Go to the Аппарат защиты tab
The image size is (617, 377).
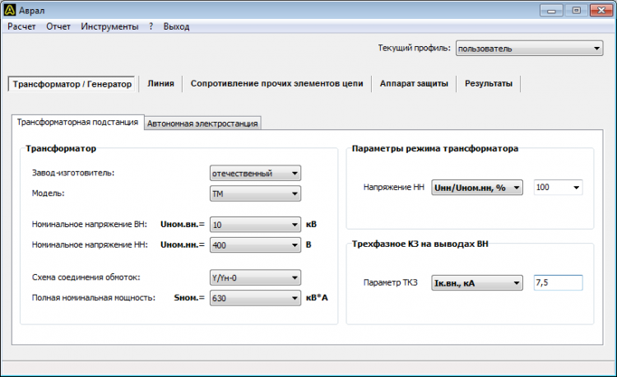(414, 84)
